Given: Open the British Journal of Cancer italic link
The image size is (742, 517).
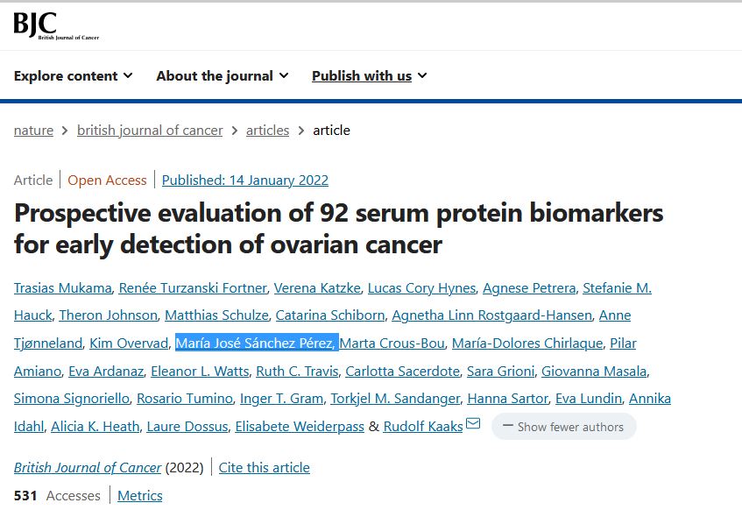Looking at the screenshot, I should [x=88, y=468].
